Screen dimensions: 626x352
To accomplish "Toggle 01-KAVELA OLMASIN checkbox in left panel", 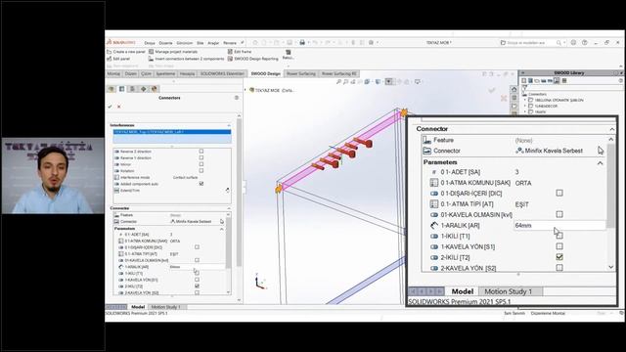I will click(x=197, y=260).
